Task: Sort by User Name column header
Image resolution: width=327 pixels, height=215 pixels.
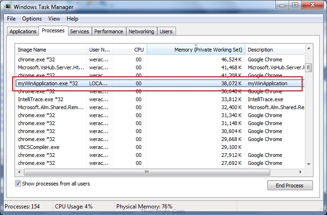Action: pos(99,50)
